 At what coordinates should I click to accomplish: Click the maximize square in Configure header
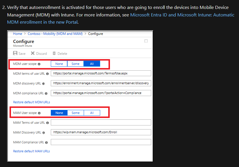coord(146,41)
